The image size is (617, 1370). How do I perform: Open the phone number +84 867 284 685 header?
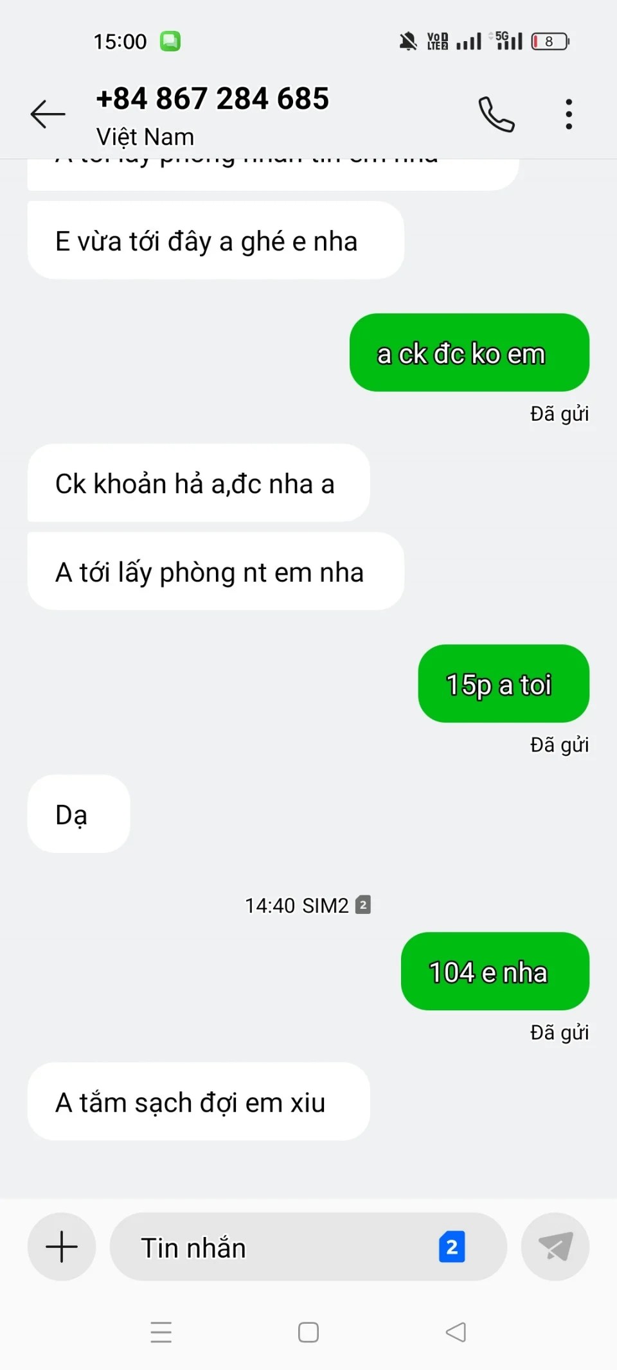(x=212, y=99)
